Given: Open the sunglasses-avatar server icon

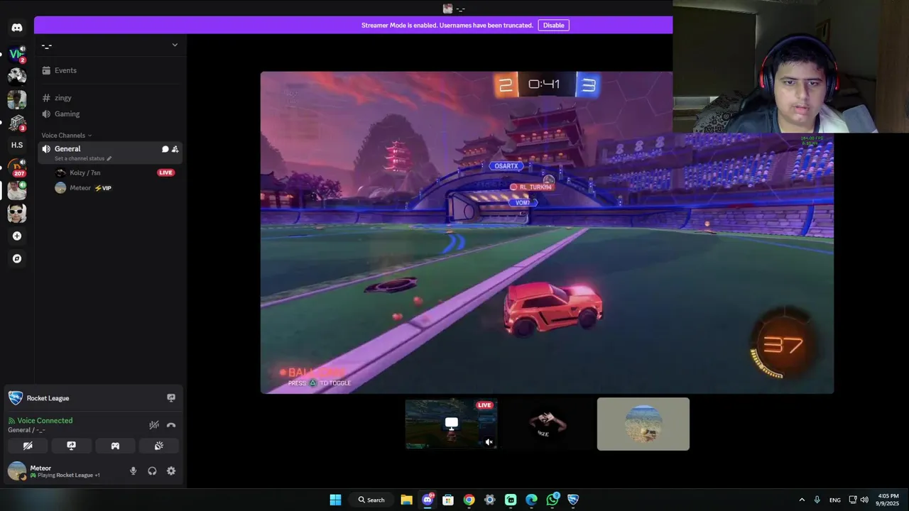Looking at the screenshot, I should [x=17, y=213].
